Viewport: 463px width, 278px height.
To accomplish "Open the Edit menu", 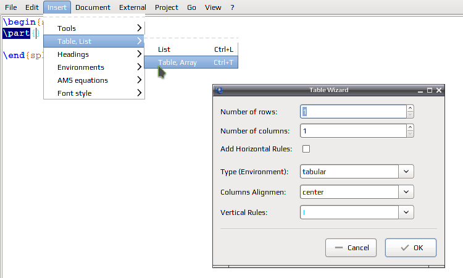I will coord(32,7).
